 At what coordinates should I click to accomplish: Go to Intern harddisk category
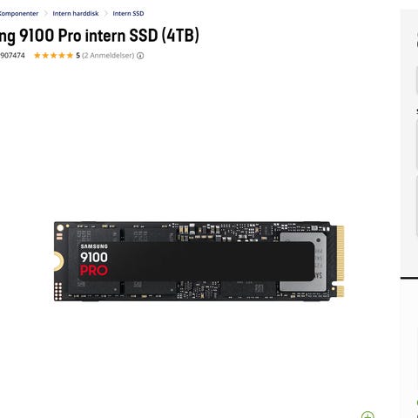(x=76, y=13)
